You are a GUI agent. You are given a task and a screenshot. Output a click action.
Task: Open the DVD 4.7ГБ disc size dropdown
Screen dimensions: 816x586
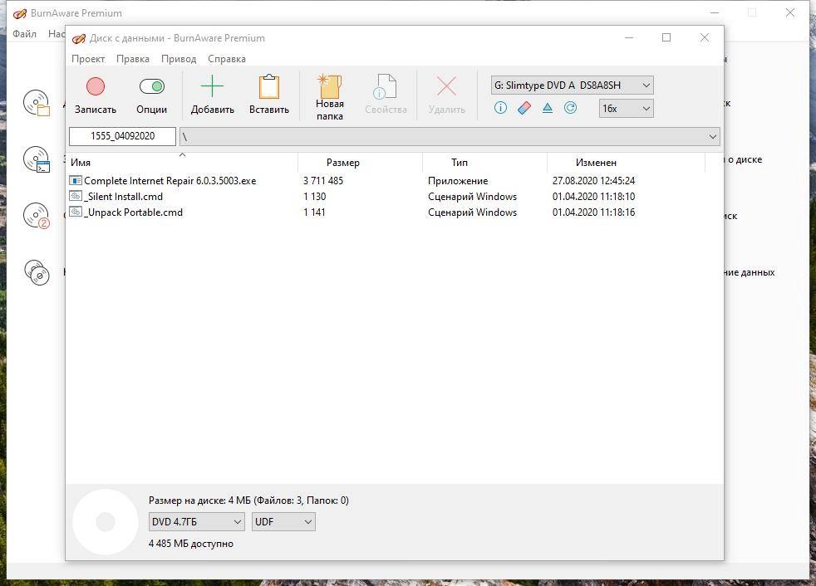tap(197, 521)
